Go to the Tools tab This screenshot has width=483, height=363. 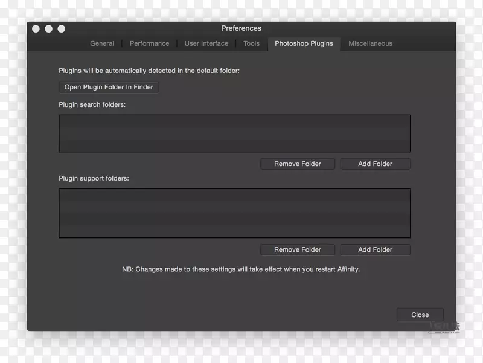251,43
